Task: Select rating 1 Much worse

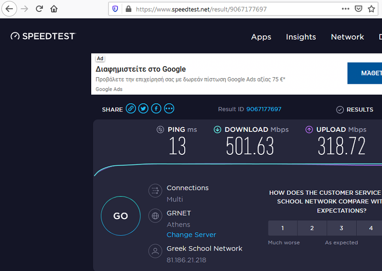Action: coord(282,228)
